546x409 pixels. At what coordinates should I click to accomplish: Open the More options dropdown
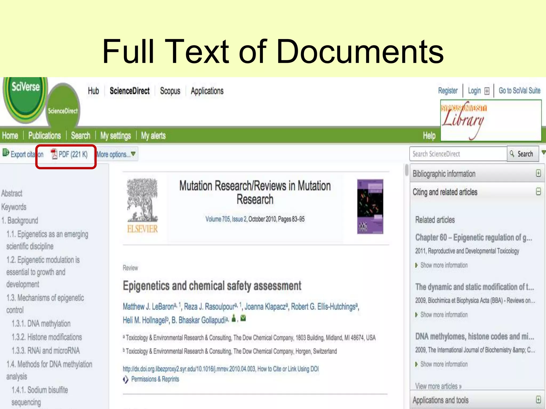pyautogui.click(x=116, y=154)
